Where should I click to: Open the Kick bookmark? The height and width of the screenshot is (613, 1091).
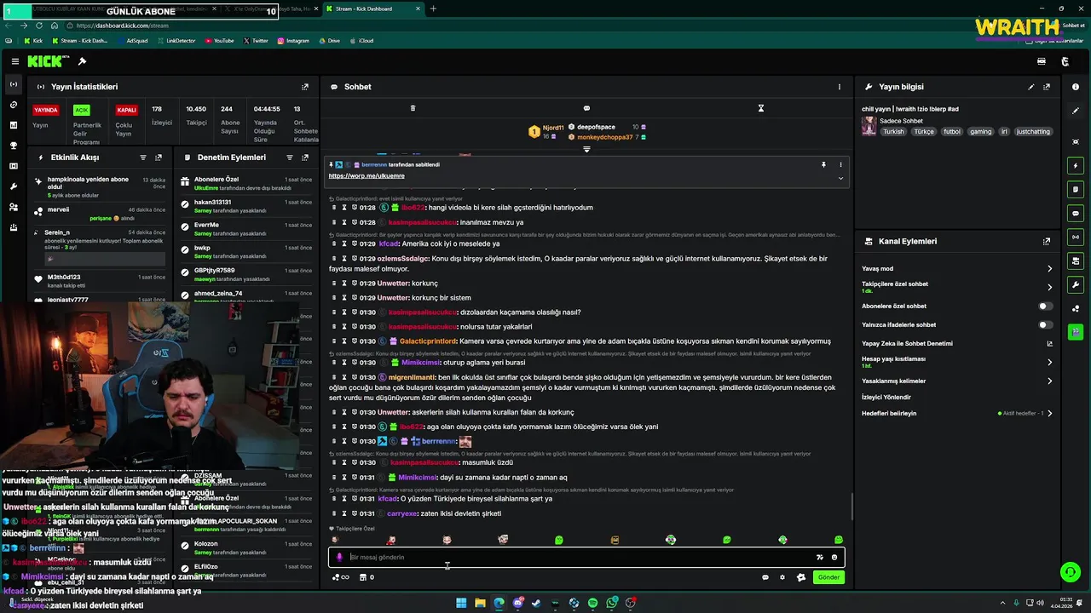click(33, 40)
